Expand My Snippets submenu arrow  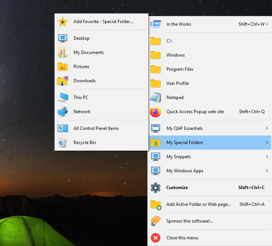pyautogui.click(x=267, y=157)
